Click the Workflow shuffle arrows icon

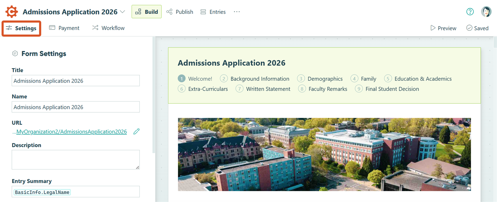point(95,28)
